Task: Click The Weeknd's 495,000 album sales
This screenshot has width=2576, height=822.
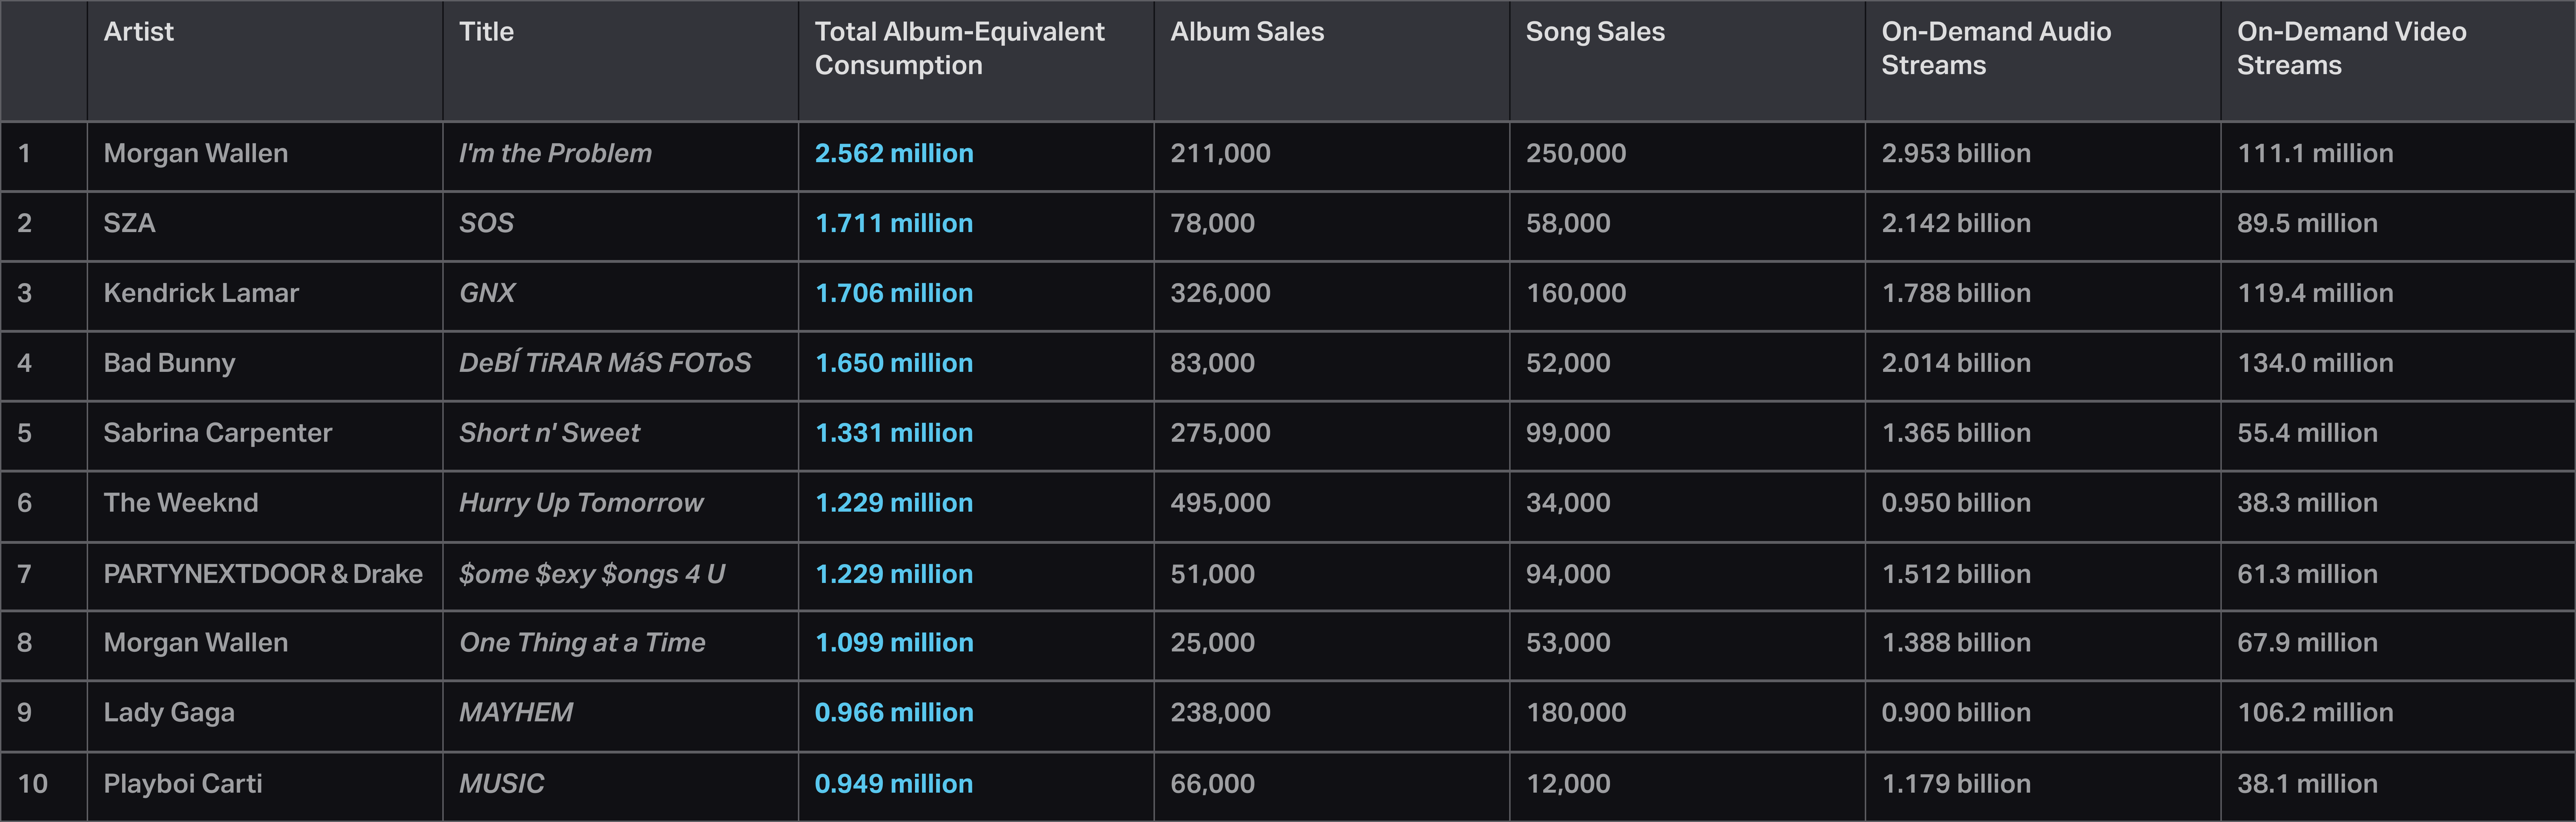Action: 1220,503
